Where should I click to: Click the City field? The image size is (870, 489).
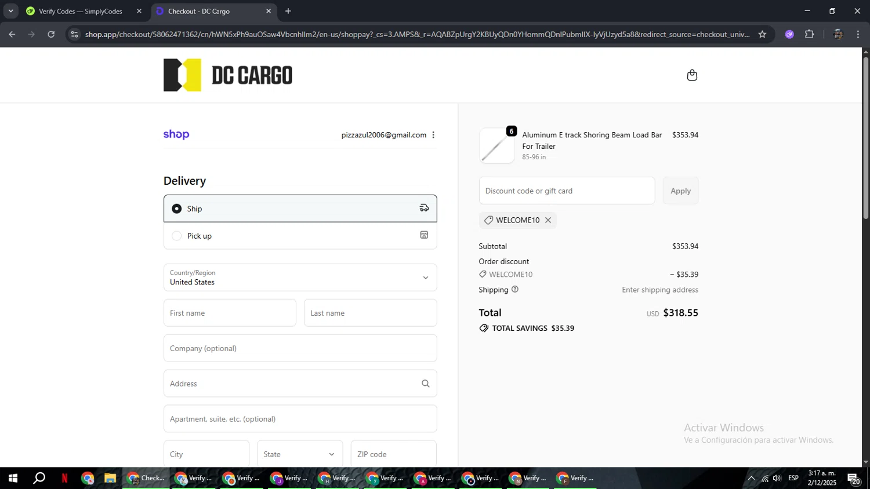click(206, 454)
